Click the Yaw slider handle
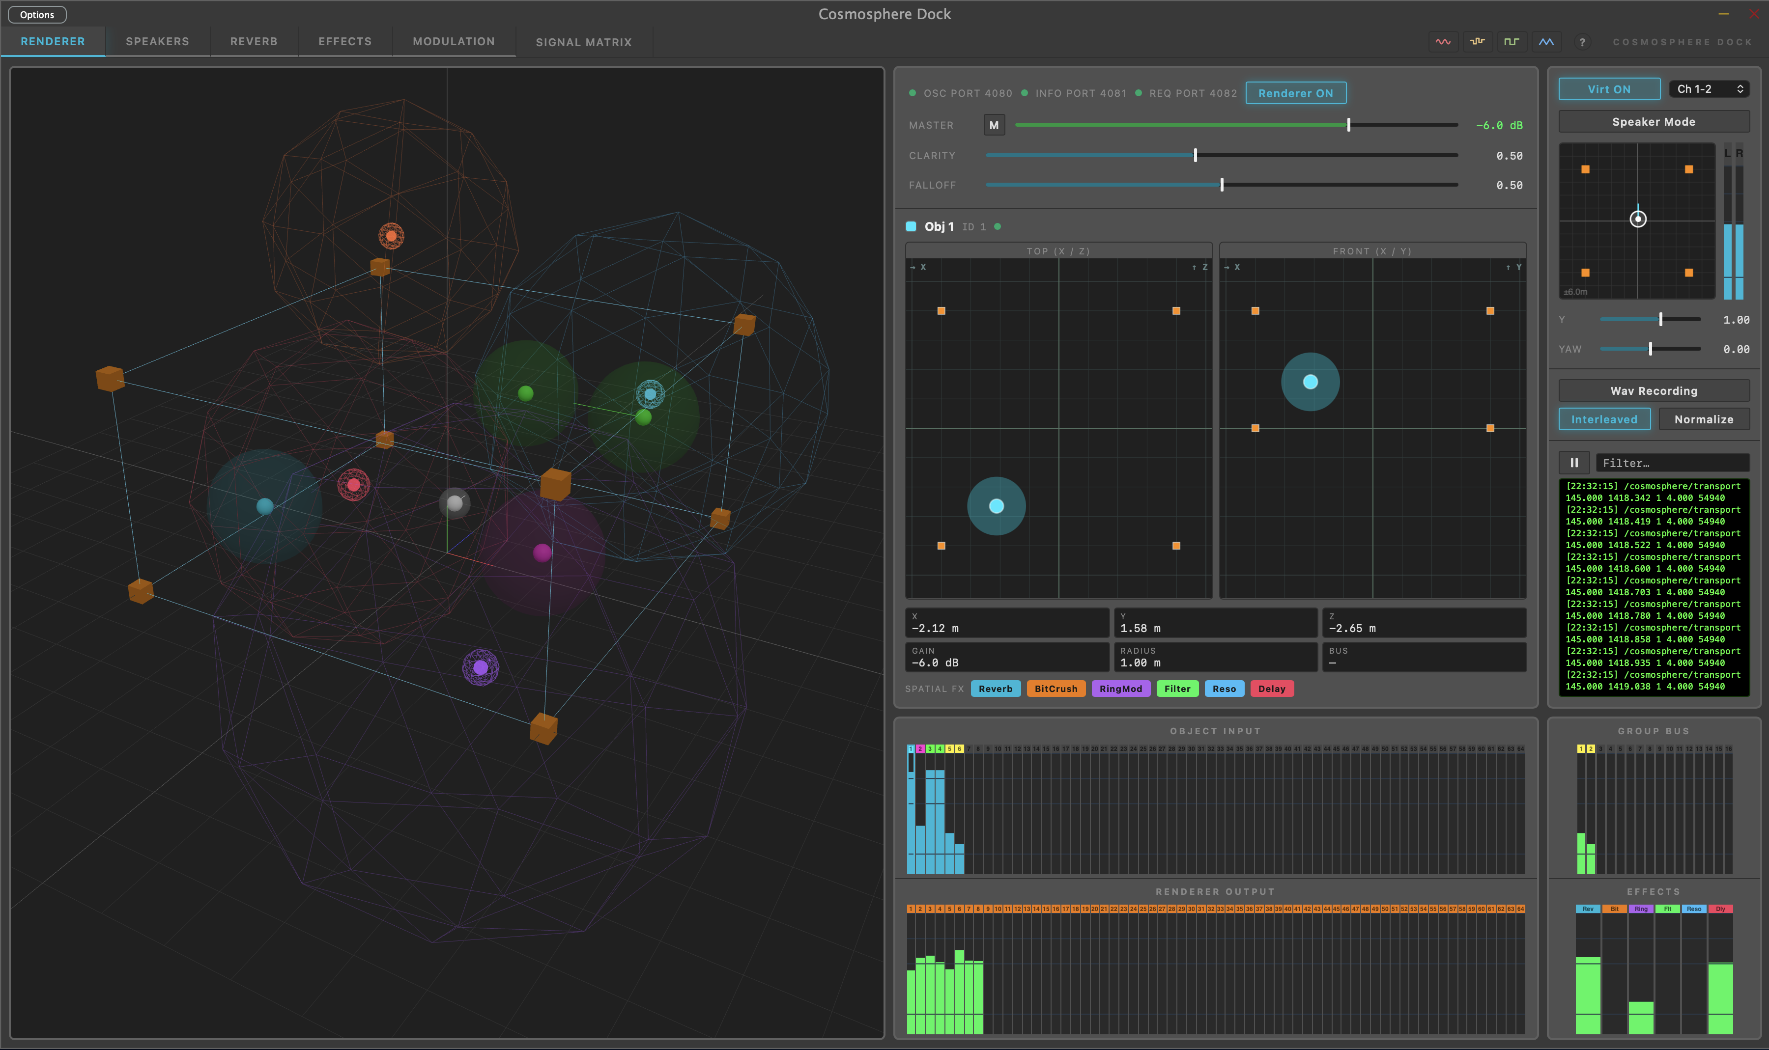 1650,350
